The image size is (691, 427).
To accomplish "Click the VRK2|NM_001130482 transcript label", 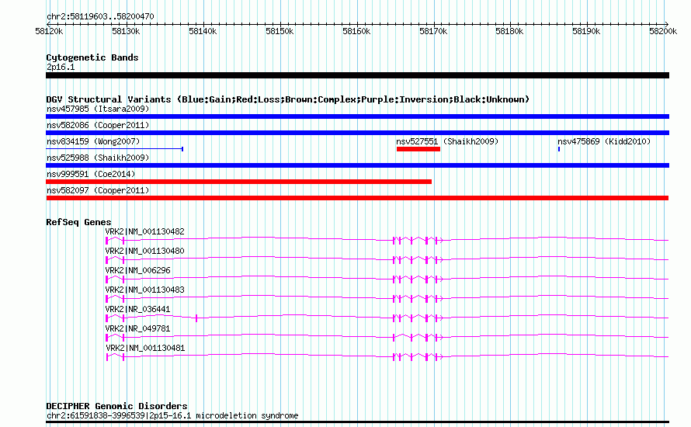I will coord(145,231).
